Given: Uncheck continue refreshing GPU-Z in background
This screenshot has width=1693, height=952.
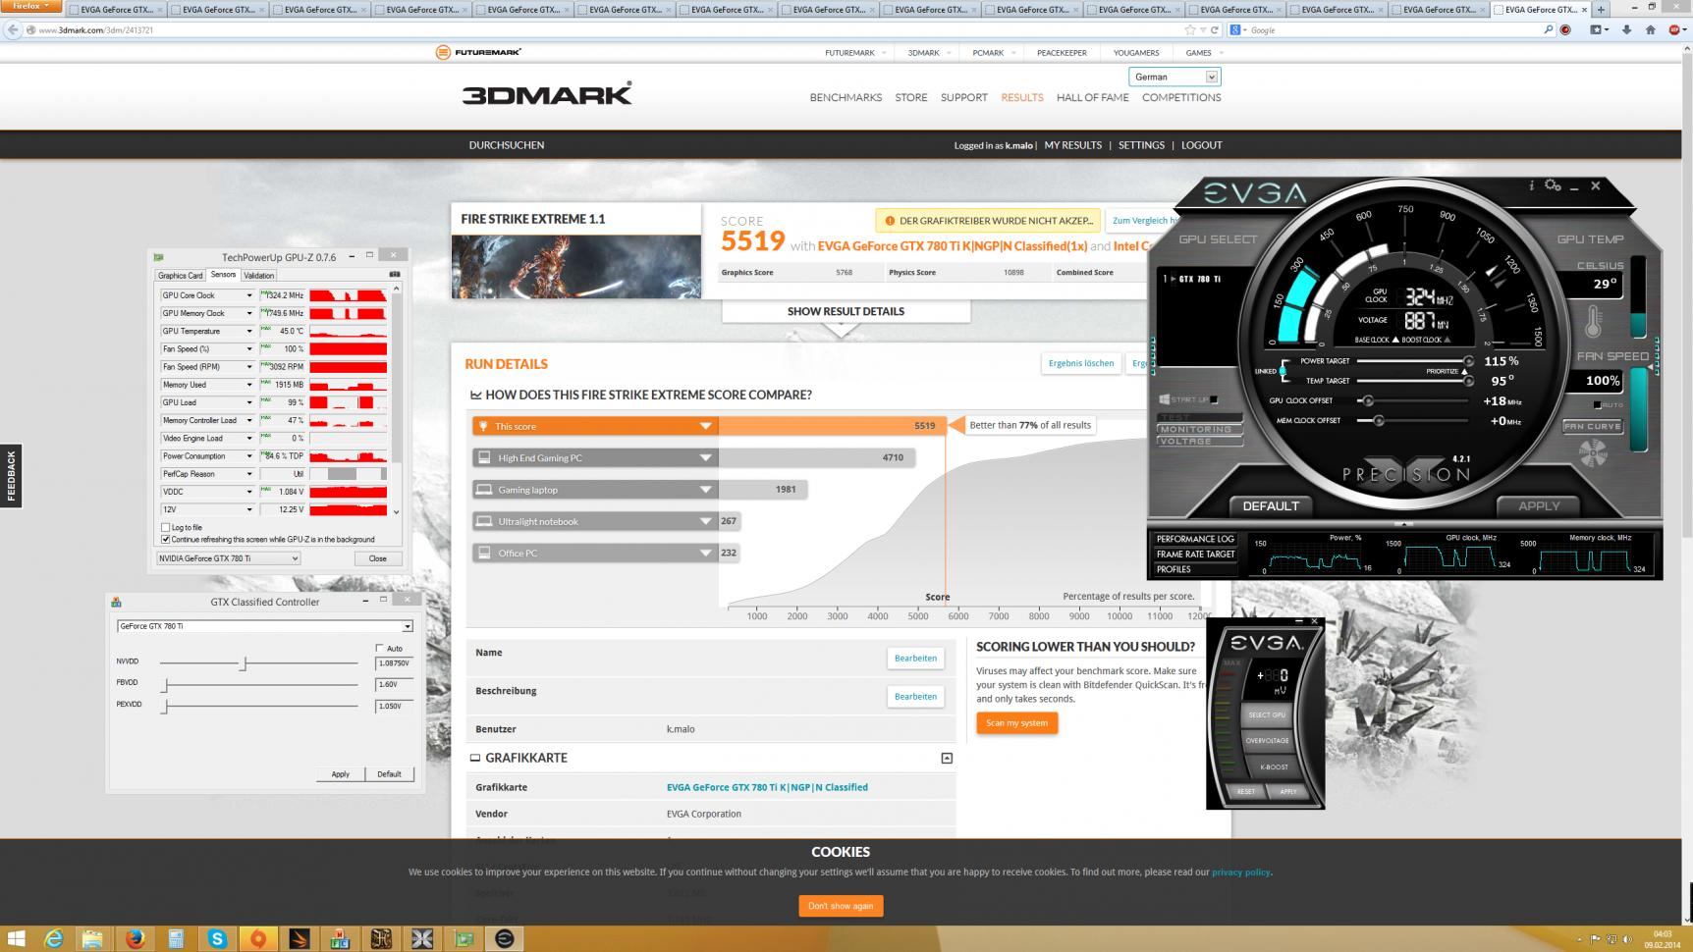Looking at the screenshot, I should (166, 540).
